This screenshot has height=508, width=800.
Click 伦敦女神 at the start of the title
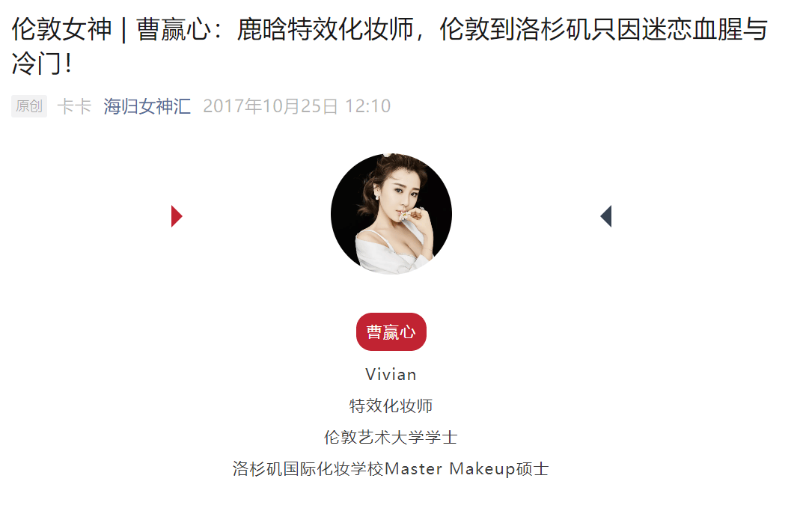coord(61,29)
